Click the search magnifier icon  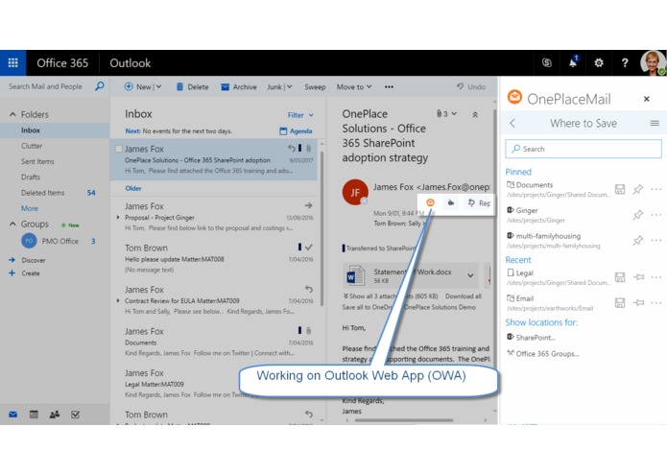pos(99,86)
